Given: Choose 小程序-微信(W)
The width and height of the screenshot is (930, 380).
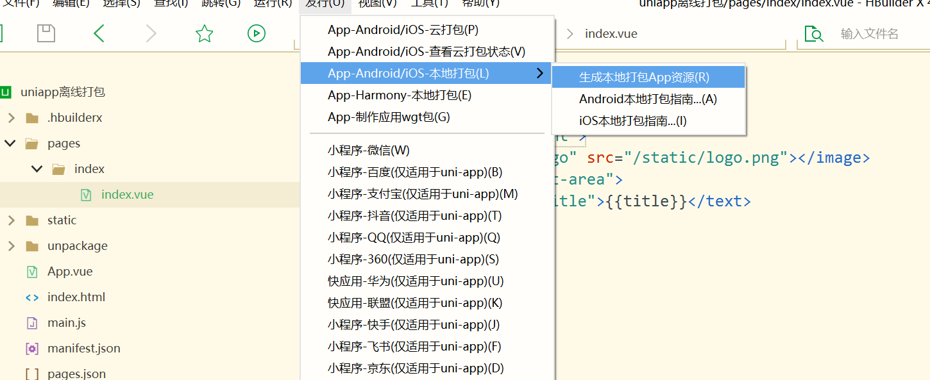Looking at the screenshot, I should tap(427, 151).
